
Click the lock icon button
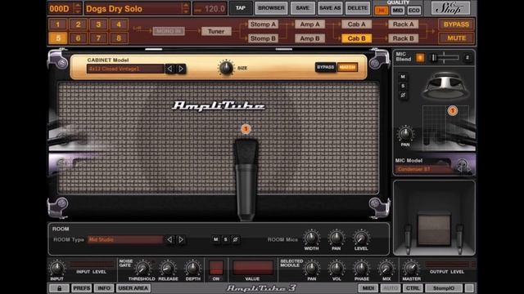59,288
